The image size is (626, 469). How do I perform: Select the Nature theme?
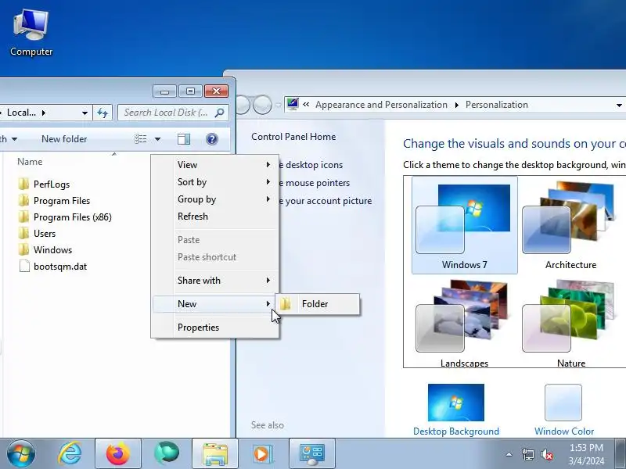[x=571, y=323]
